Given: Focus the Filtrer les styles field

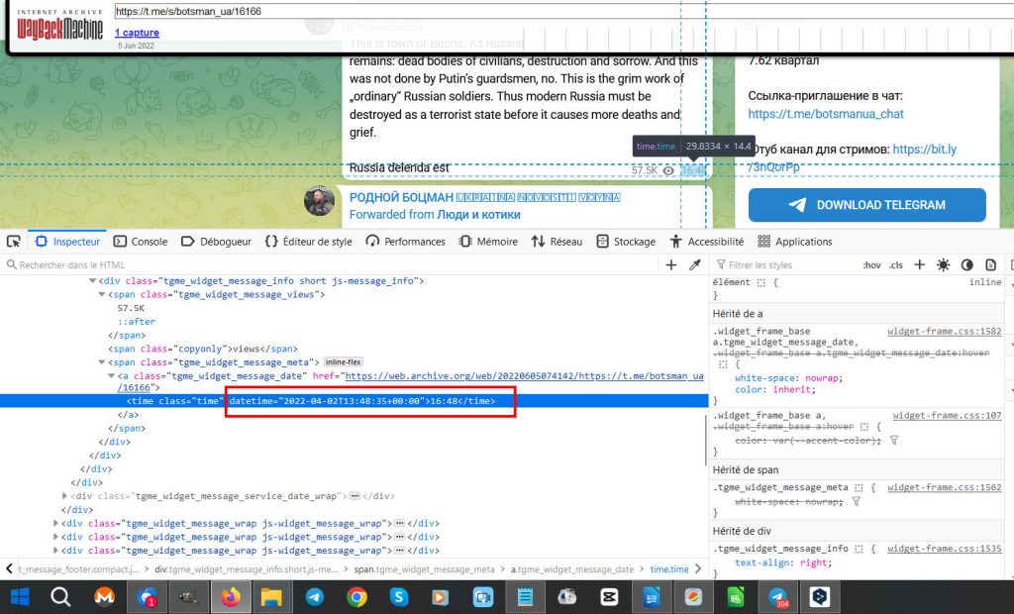Looking at the screenshot, I should click(785, 264).
